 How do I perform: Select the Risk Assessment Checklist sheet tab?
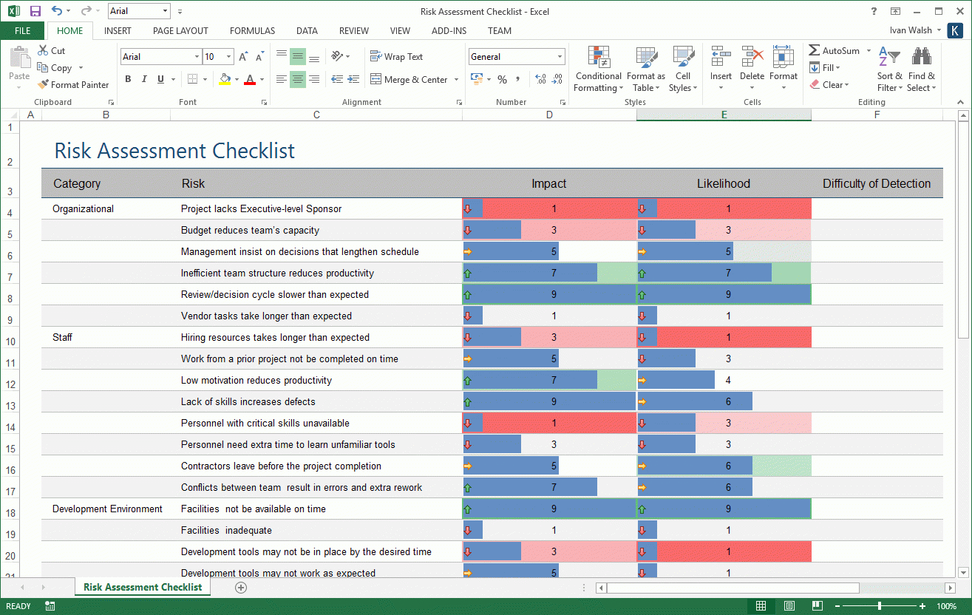142,586
